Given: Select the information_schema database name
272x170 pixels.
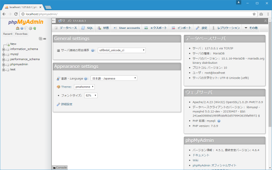Looking at the screenshot, I should pos(24,49).
